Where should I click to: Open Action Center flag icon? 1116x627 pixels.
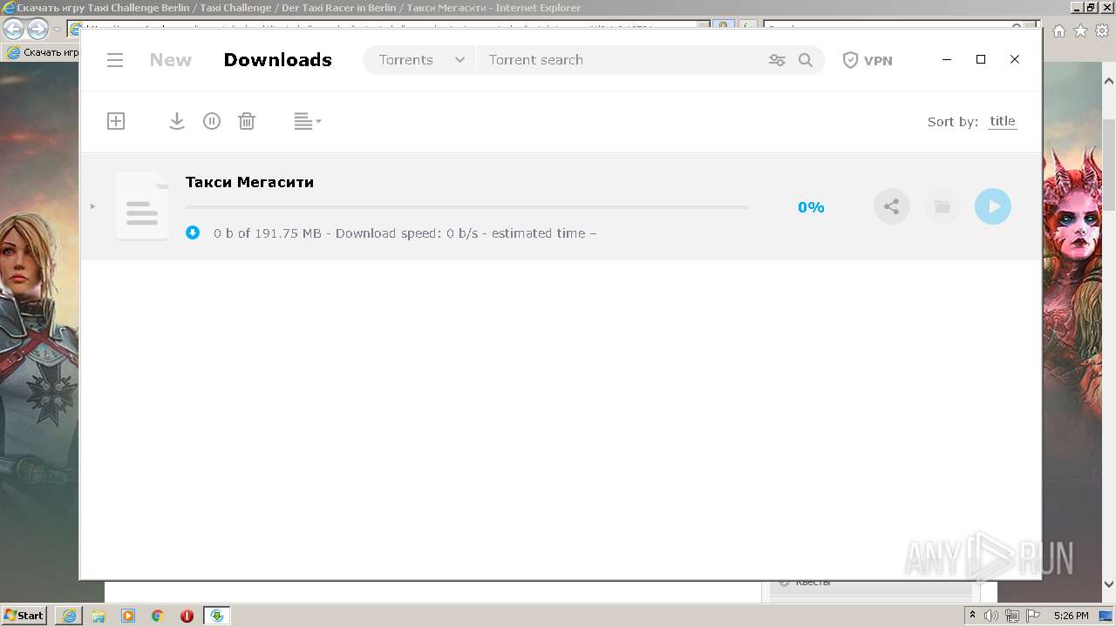tap(1034, 616)
